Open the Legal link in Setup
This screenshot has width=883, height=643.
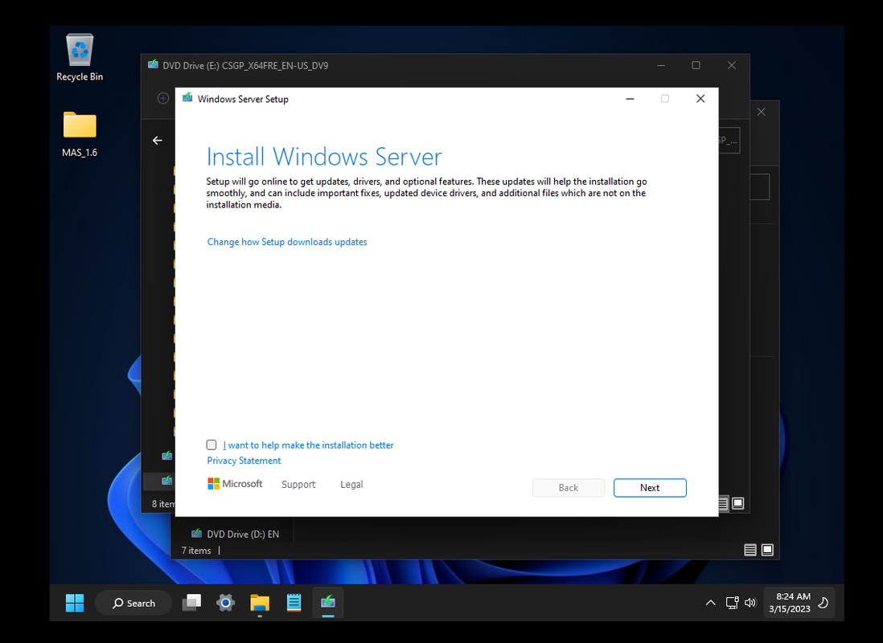coord(351,484)
